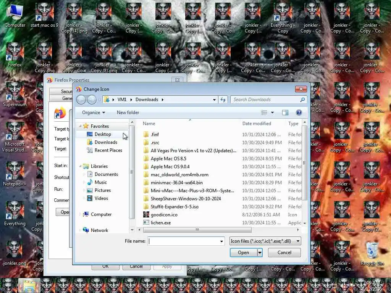Click the navigation pane vertical scrollbar
Image resolution: width=391 pixels, height=293 pixels.
tap(132, 172)
